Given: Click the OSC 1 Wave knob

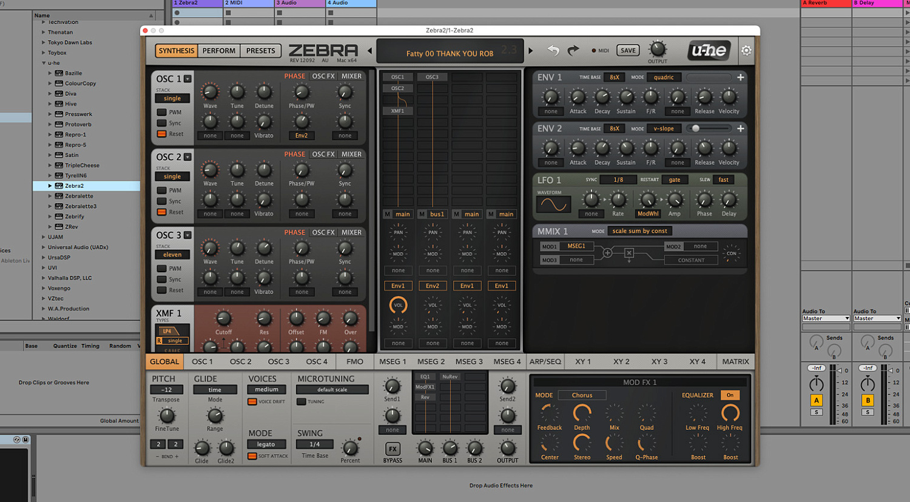Looking at the screenshot, I should tap(210, 92).
